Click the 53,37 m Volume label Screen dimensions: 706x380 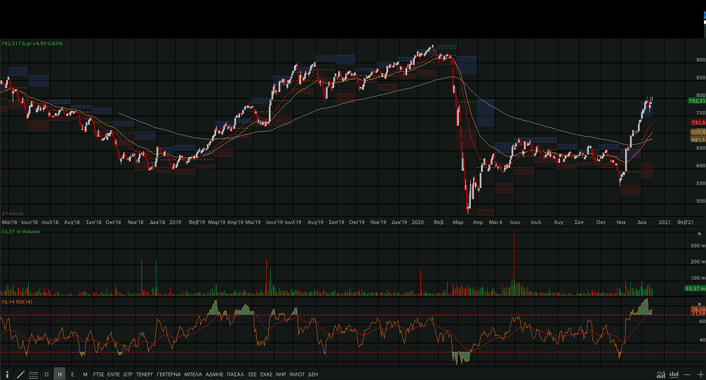21,231
